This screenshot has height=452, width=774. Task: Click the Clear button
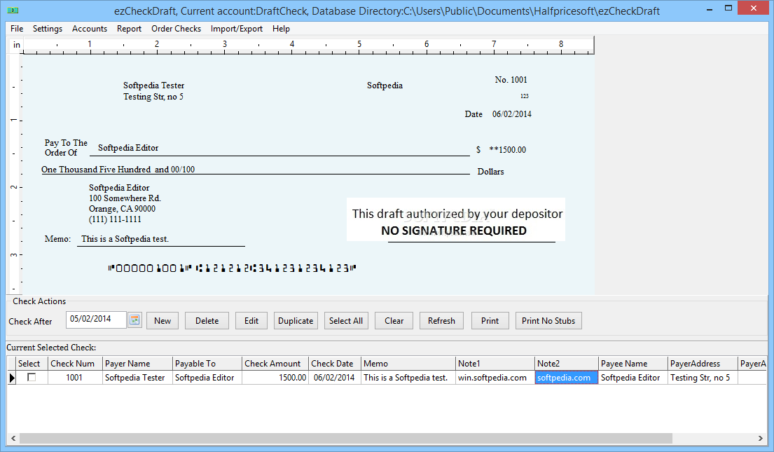[x=394, y=320]
